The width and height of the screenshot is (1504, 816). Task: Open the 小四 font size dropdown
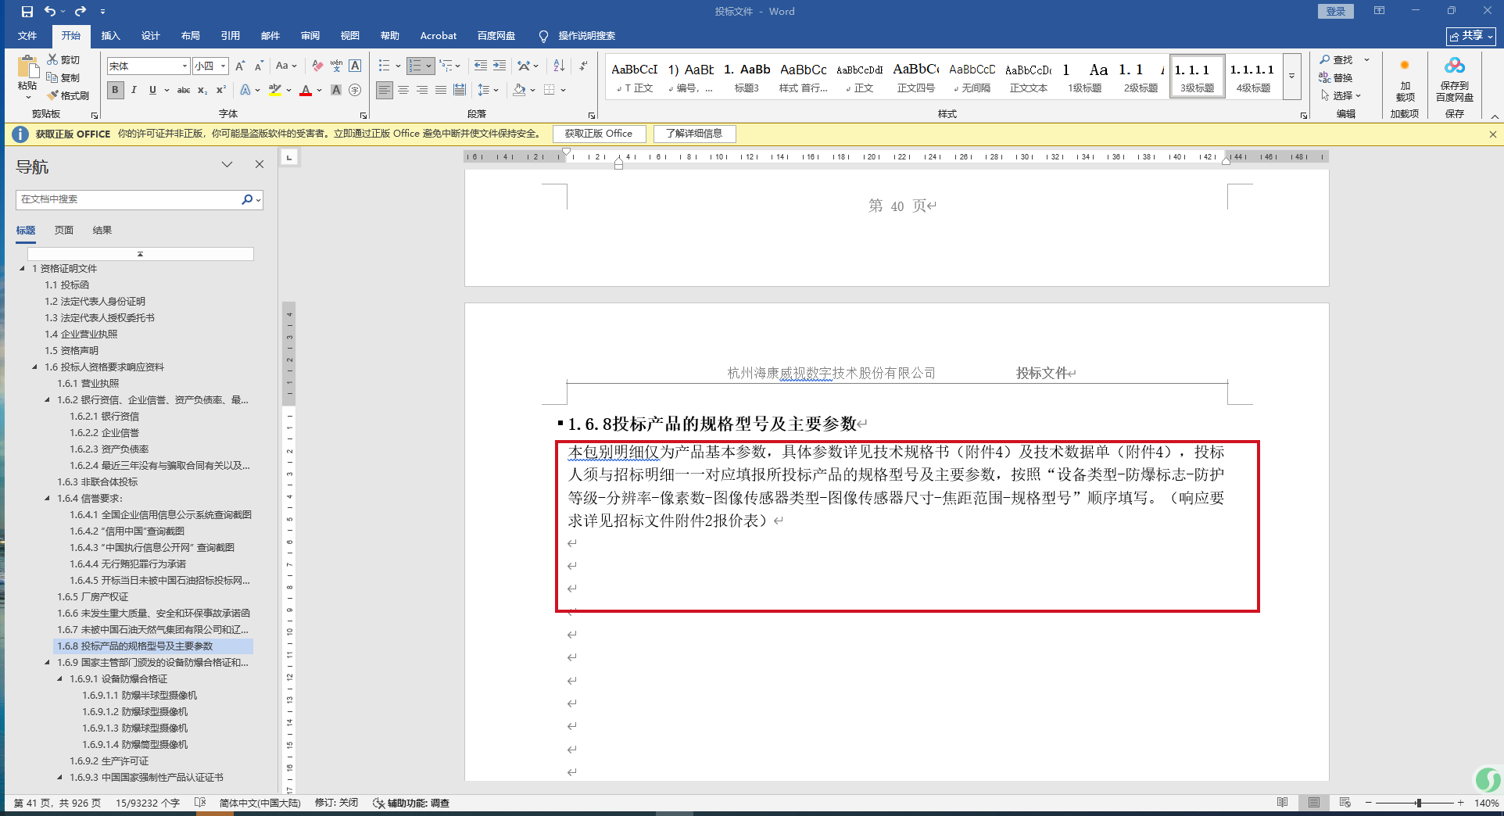(x=223, y=66)
